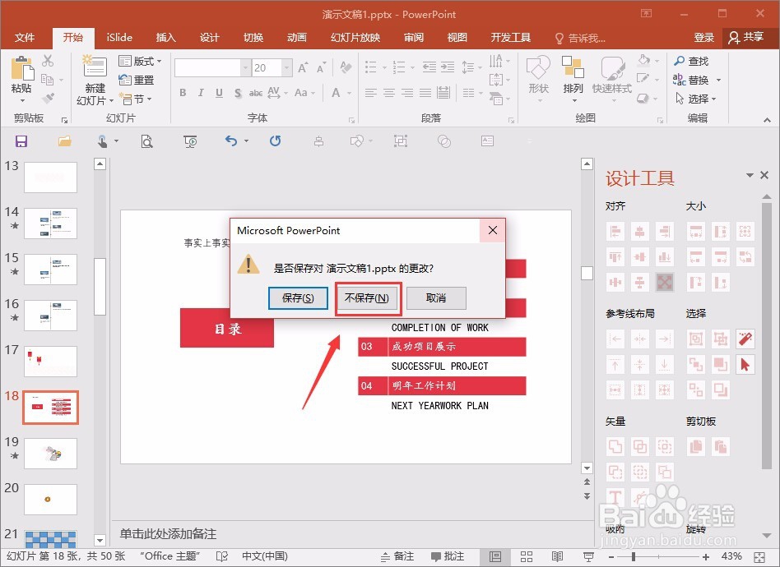Image resolution: width=780 pixels, height=567 pixels.
Task: Click the fit slide to window icon
Action: (x=759, y=556)
